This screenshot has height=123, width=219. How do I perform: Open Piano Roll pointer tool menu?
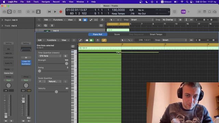click(x=123, y=40)
